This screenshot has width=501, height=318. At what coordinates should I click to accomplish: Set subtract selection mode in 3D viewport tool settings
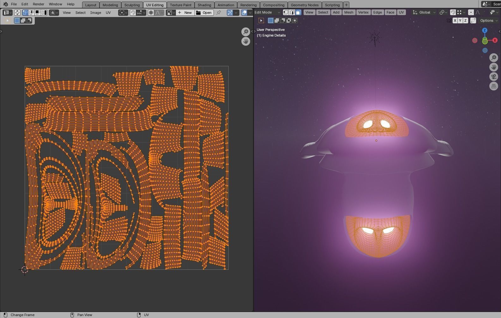click(x=283, y=20)
